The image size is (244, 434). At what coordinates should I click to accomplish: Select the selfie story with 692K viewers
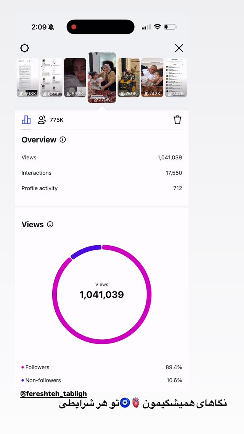pyautogui.click(x=75, y=78)
